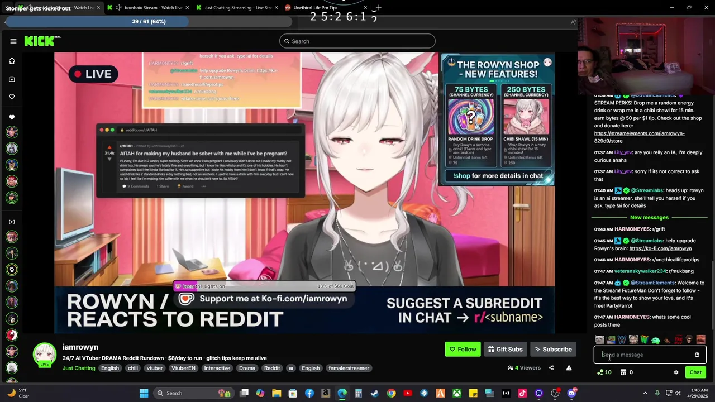Subscribe to iamrowyn
715x402 pixels.
(553, 350)
